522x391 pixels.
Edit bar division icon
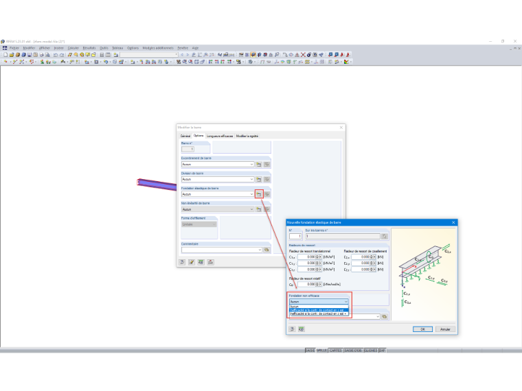click(x=266, y=179)
